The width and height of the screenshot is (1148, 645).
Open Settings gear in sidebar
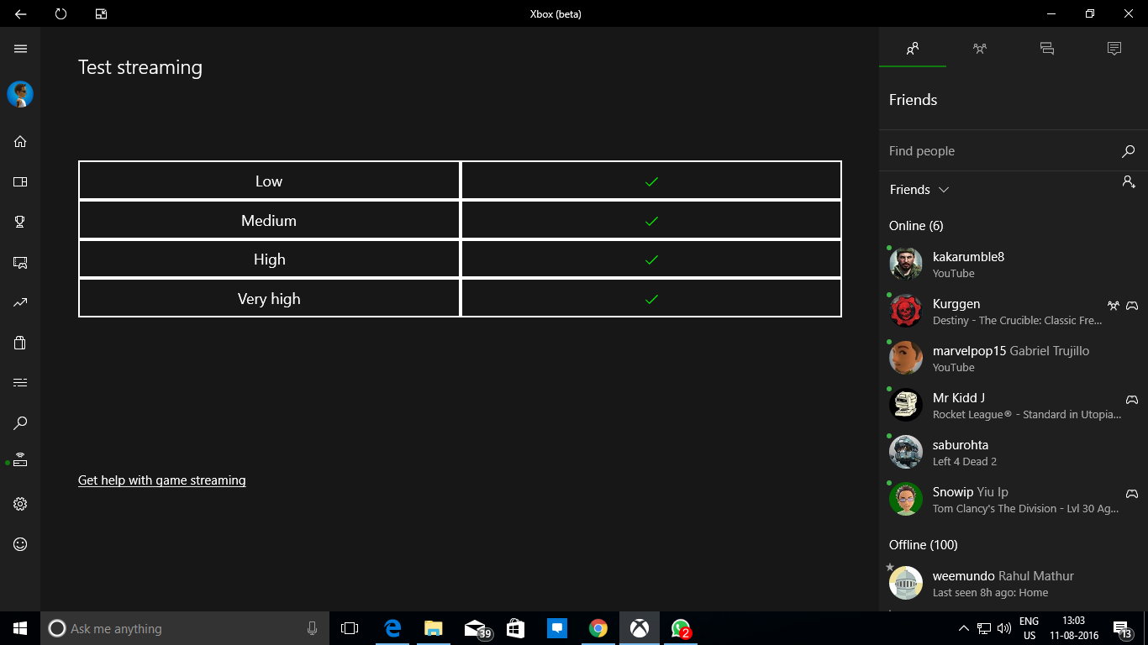click(x=20, y=504)
